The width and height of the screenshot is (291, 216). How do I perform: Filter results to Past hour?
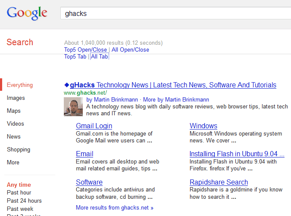pyautogui.click(x=19, y=192)
